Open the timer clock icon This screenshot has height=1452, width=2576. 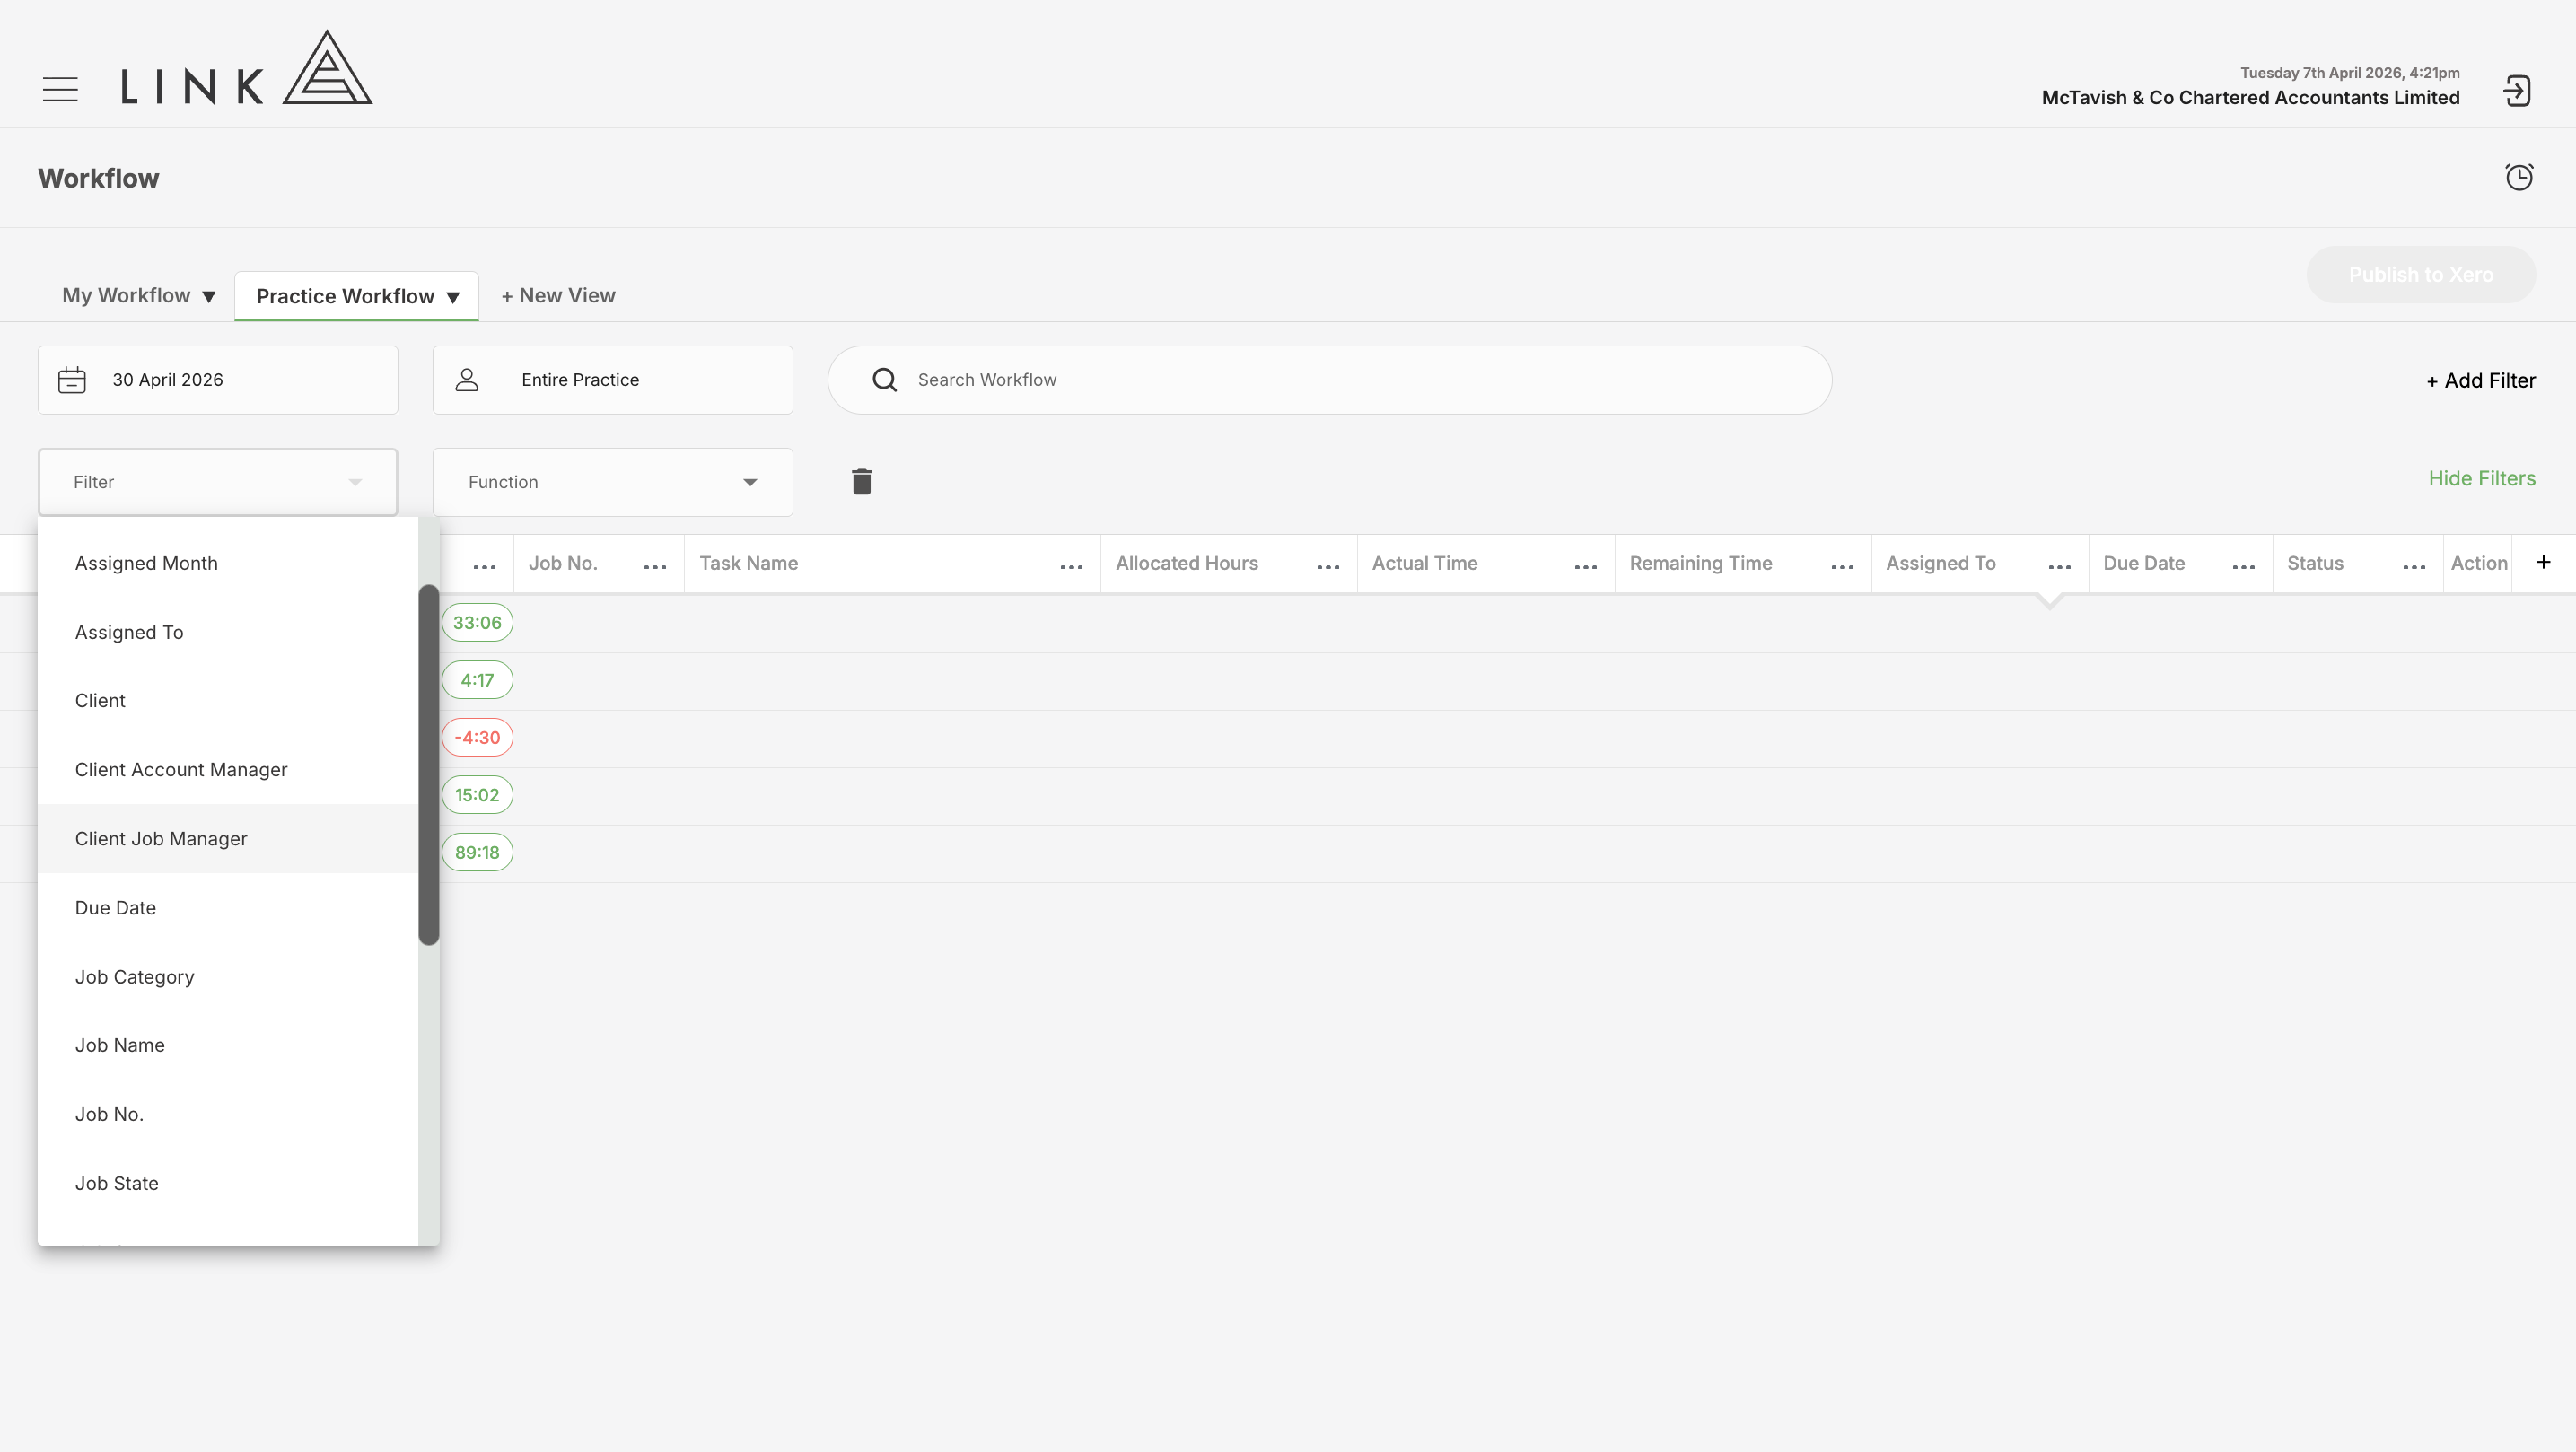pos(2519,177)
